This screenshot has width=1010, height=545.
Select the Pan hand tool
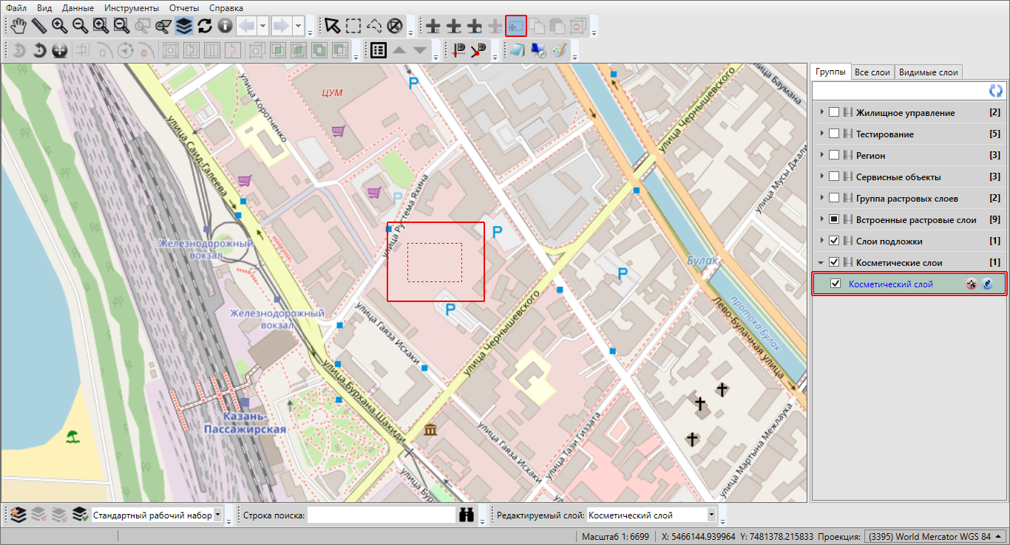pyautogui.click(x=18, y=26)
